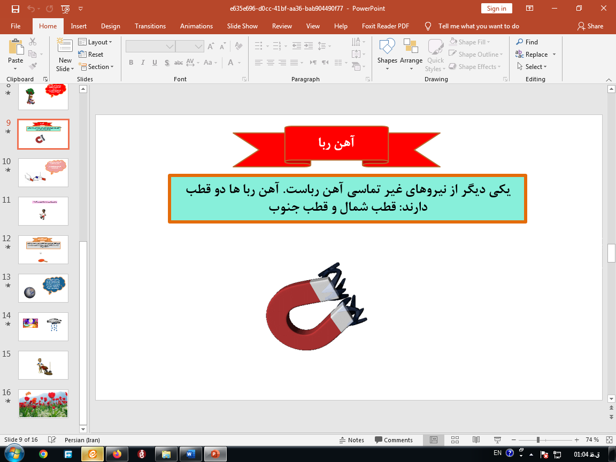Click the Format Painter brush icon
Image resolution: width=616 pixels, height=462 pixels.
click(33, 66)
